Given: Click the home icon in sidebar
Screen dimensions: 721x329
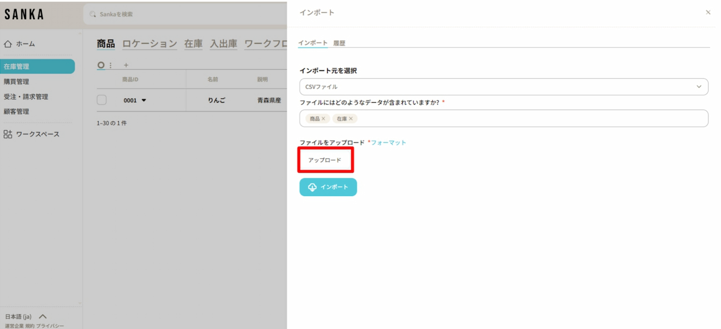Looking at the screenshot, I should tap(8, 44).
